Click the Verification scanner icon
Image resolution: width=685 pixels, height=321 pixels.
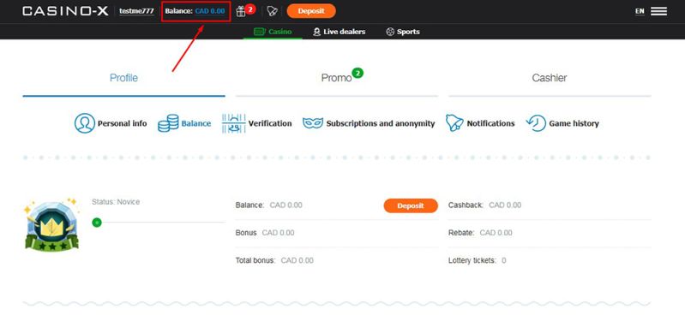click(x=234, y=123)
